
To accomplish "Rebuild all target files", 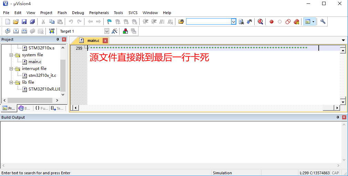I will 24,31.
